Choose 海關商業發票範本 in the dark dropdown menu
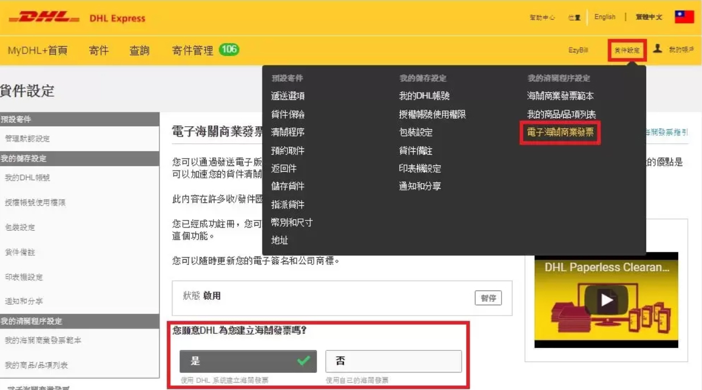Image resolution: width=702 pixels, height=390 pixels. [560, 96]
